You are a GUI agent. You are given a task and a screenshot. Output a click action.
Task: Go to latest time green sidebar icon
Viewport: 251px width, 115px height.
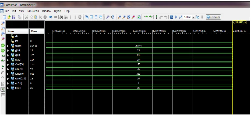[x=3, y=51]
